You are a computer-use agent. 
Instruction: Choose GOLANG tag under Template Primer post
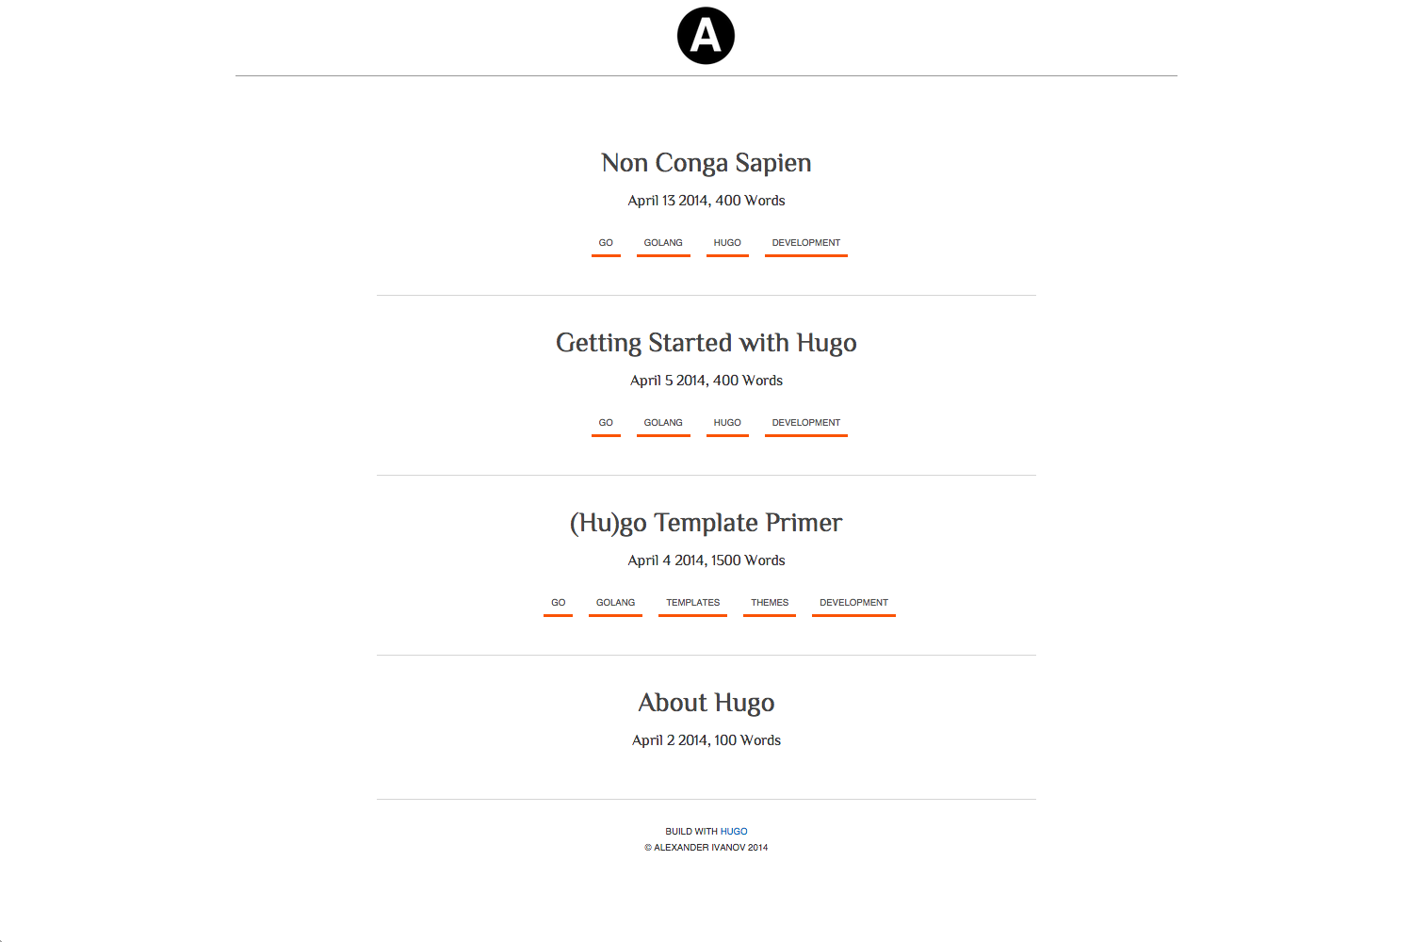pyautogui.click(x=615, y=603)
